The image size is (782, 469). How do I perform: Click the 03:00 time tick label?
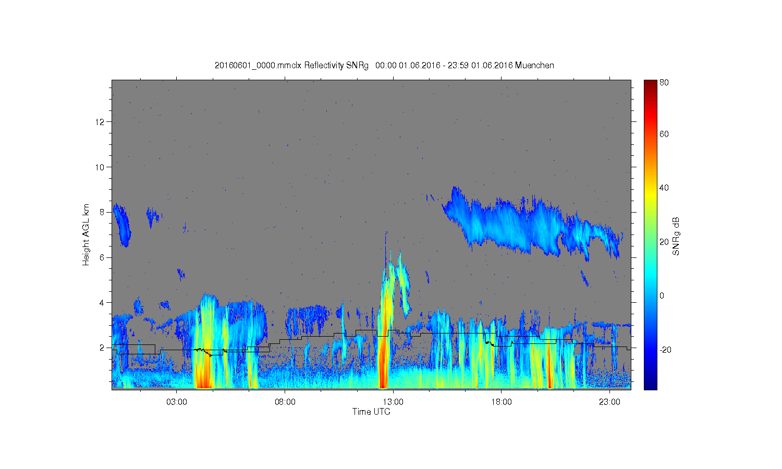[176, 402]
